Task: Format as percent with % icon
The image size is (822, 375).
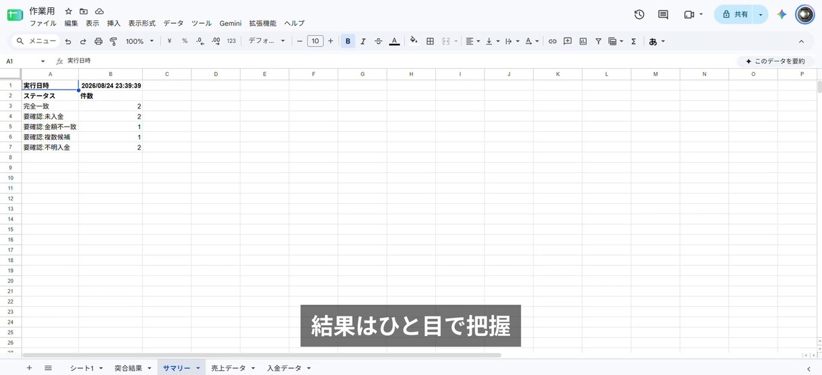Action: click(185, 41)
